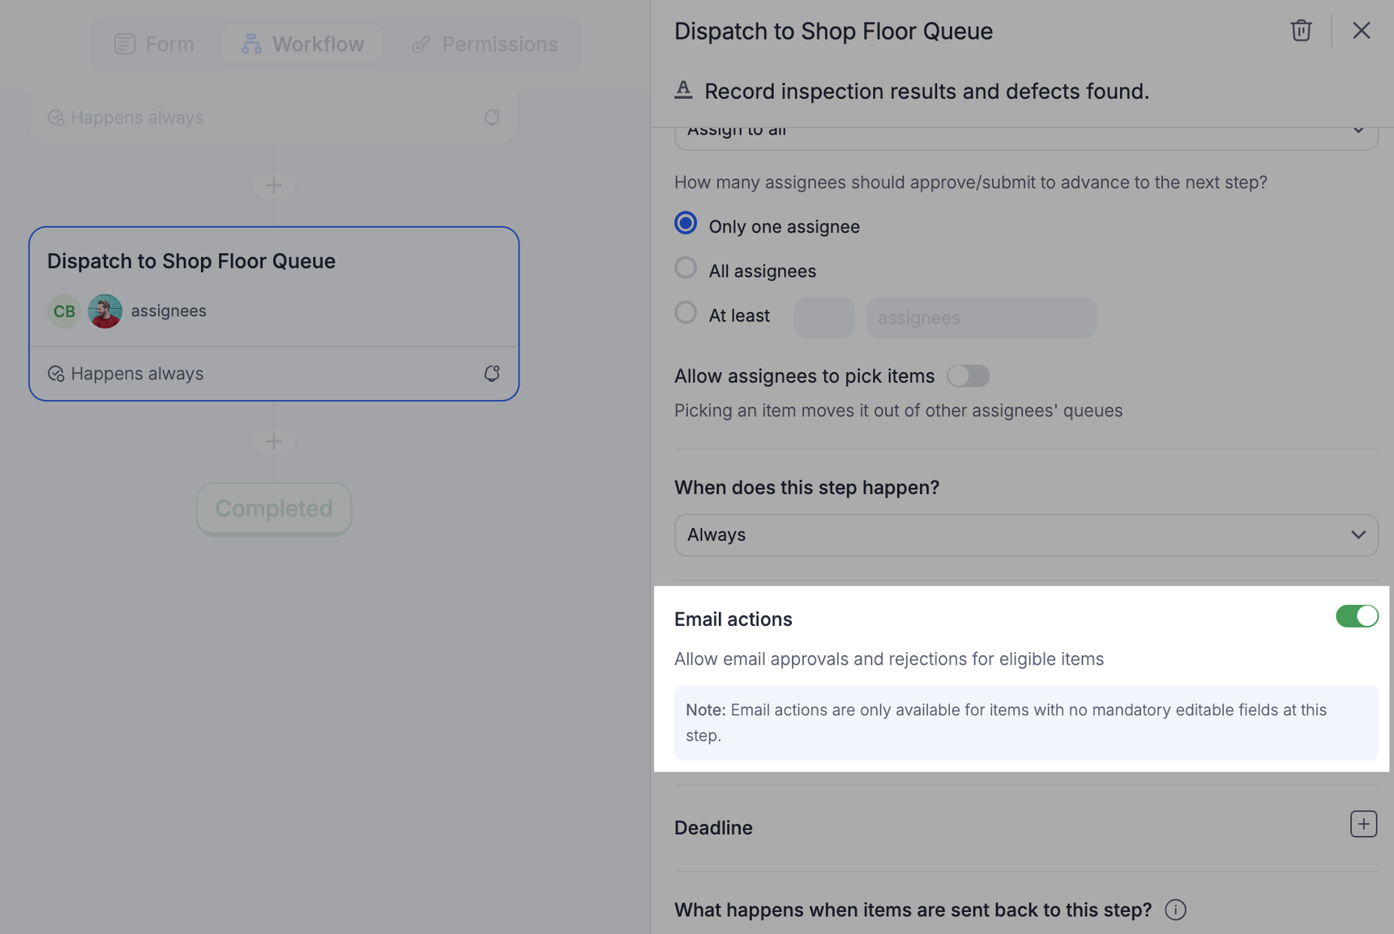The height and width of the screenshot is (934, 1394).
Task: Select the At least radio option
Action: click(x=686, y=313)
